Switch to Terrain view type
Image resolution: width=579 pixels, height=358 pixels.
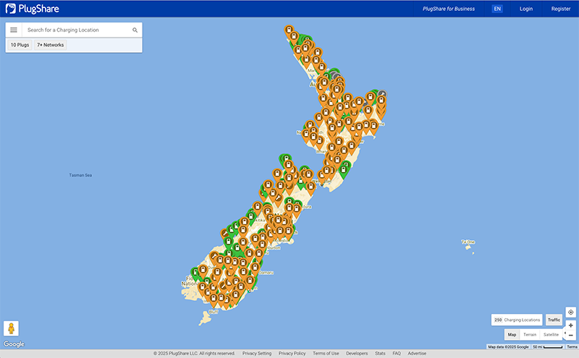click(x=530, y=335)
